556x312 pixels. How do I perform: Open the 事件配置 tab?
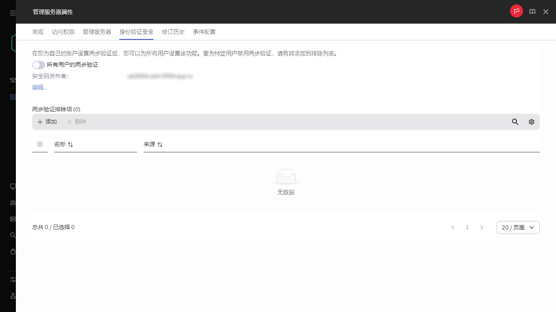click(204, 32)
